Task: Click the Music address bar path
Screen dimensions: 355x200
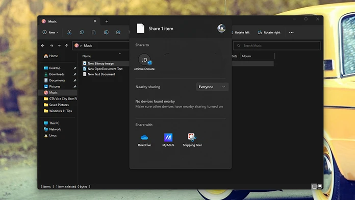Action: click(88, 45)
